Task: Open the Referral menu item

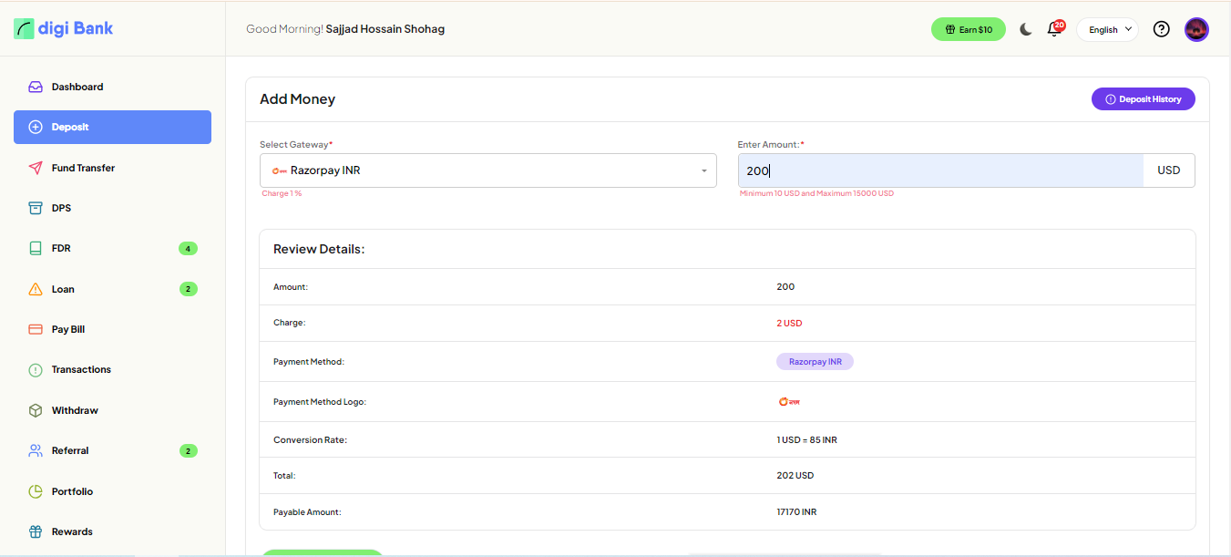Action: point(70,450)
